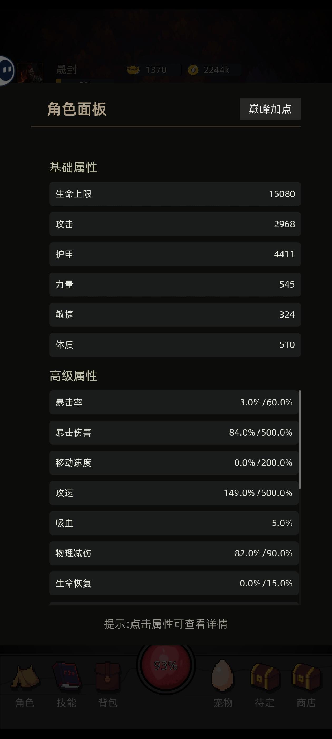
Task: Click the advanced attributes list scrollbar
Action: [x=300, y=439]
